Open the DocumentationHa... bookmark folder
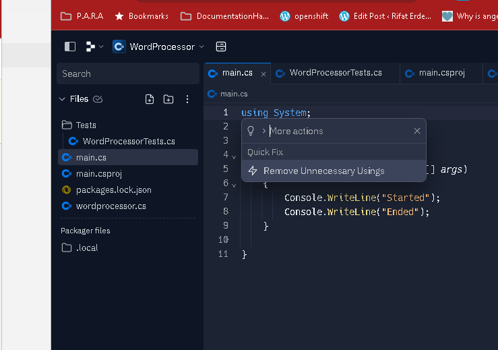The image size is (498, 350). point(224,16)
